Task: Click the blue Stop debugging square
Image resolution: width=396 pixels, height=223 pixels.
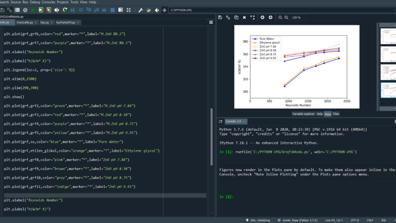Action: coord(113,10)
